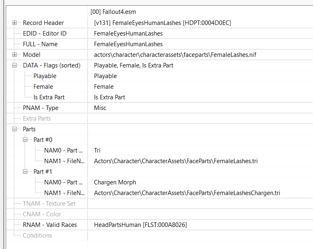Click the [v131] FemaleEyesHumanLashes [HDPT:0004D0EC] value
Screen dimensions: 313x249
click(x=163, y=23)
